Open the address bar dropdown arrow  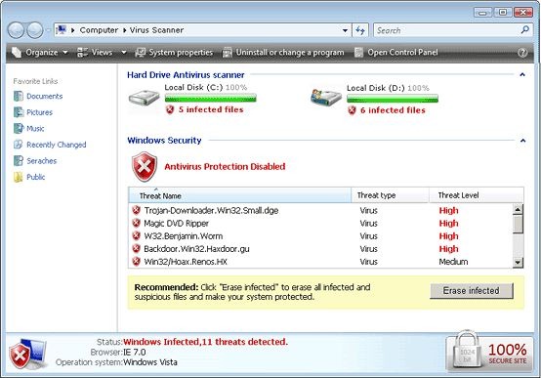pyautogui.click(x=345, y=30)
